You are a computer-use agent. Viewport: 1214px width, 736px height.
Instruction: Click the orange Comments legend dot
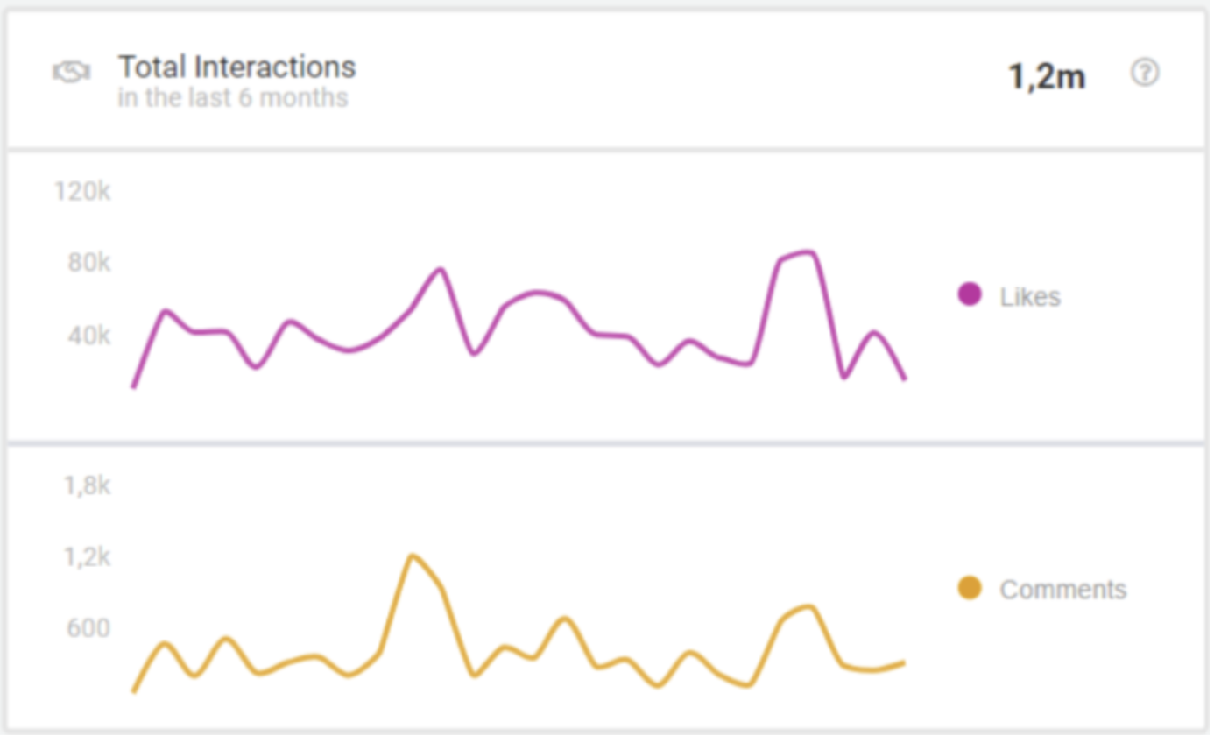coord(970,588)
